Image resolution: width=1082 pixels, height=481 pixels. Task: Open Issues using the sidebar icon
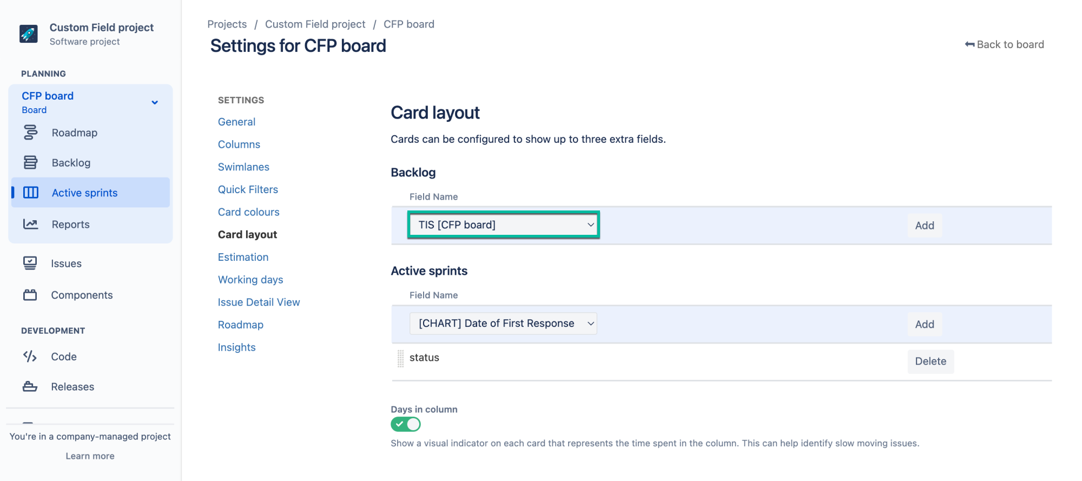pyautogui.click(x=31, y=263)
